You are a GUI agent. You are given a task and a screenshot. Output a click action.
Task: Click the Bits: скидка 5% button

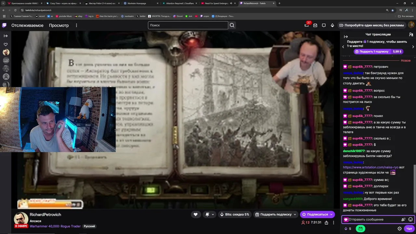pos(234,214)
